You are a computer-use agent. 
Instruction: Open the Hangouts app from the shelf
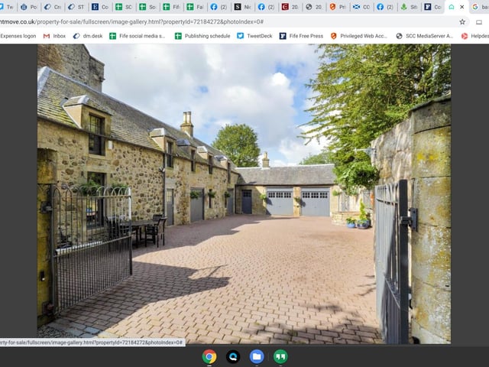(280, 357)
